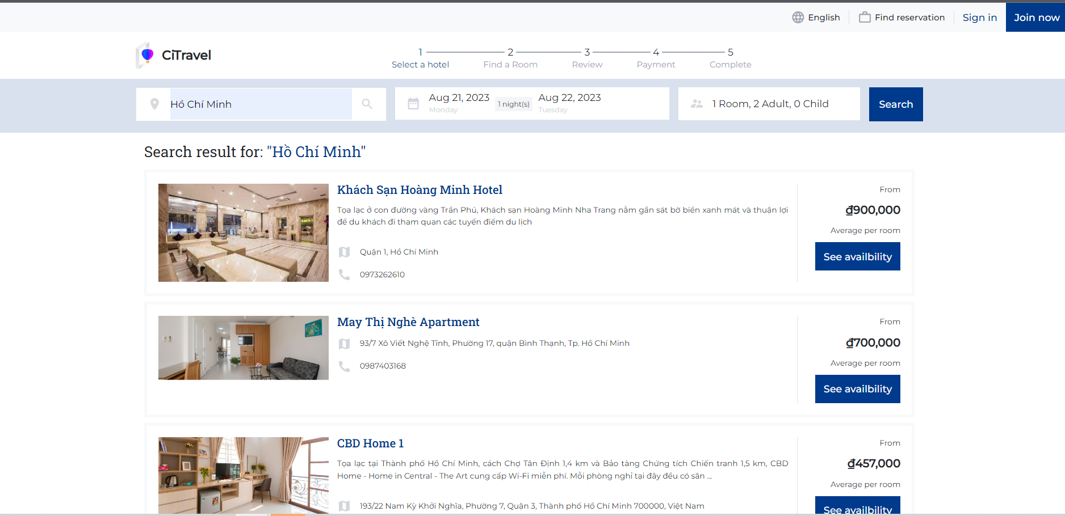The width and height of the screenshot is (1065, 516).
Task: Click the magnifier icon in destination field
Action: [x=367, y=104]
